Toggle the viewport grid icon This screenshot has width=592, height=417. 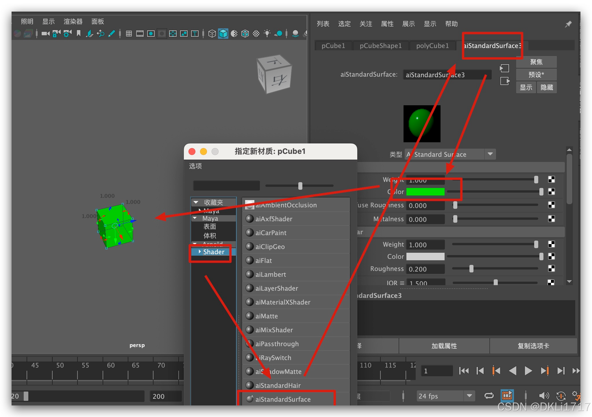click(129, 34)
